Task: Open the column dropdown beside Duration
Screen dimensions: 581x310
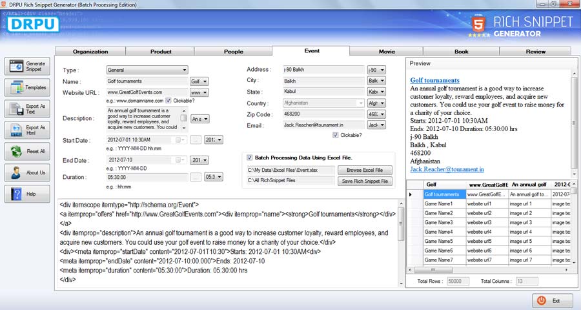Action: point(214,177)
